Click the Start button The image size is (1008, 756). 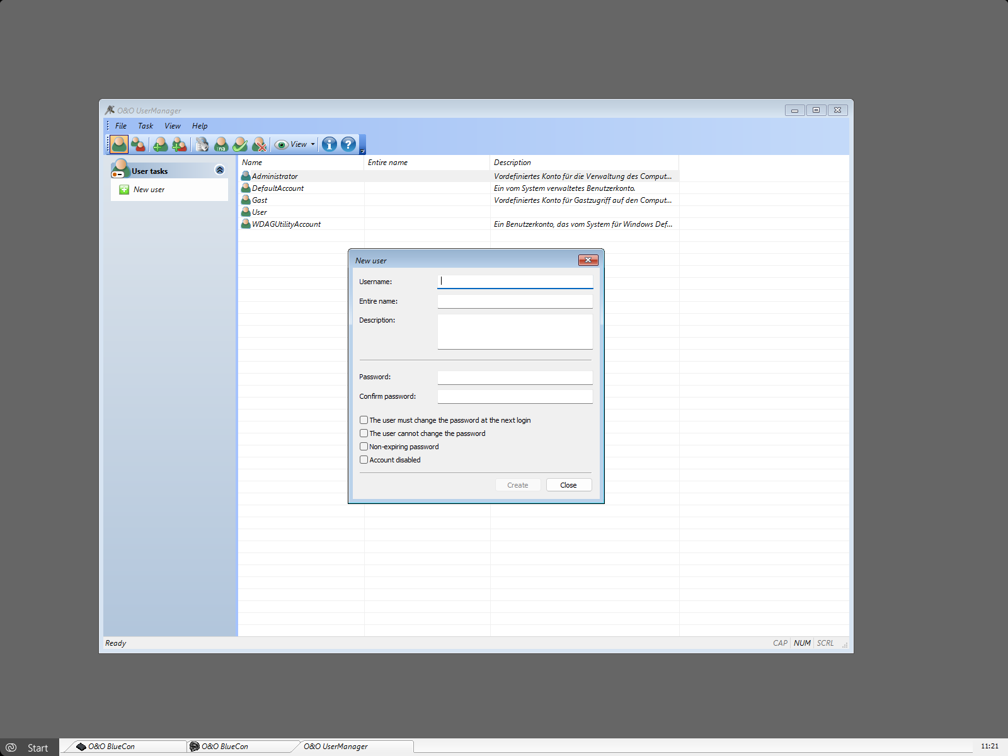pyautogui.click(x=30, y=748)
